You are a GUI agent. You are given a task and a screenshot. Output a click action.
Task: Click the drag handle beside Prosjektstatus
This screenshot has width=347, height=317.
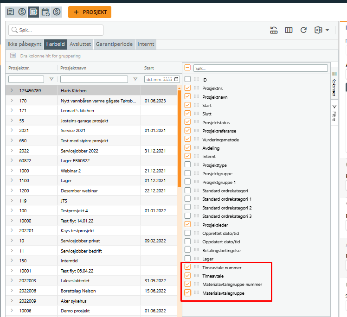196,122
